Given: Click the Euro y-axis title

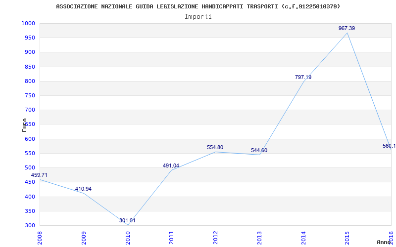Looking at the screenshot, I should click(x=24, y=125).
